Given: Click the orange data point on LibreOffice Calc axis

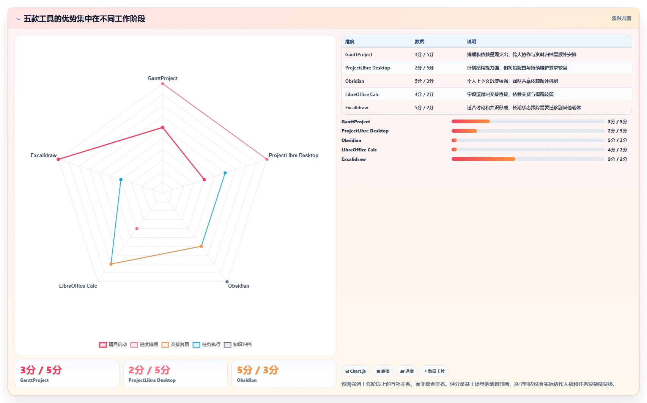Looking at the screenshot, I should (x=111, y=264).
